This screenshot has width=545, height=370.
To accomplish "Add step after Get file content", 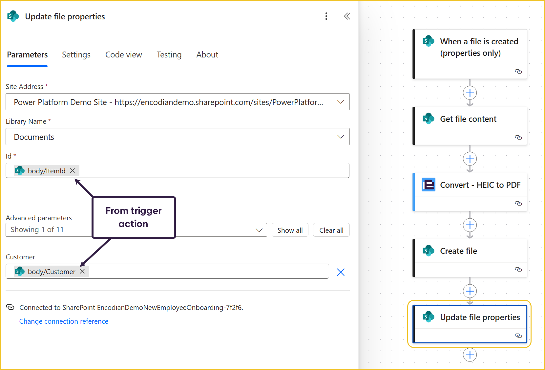I will coord(470,159).
